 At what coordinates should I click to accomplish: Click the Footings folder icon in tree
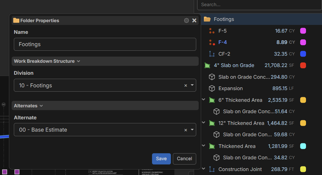207,19
